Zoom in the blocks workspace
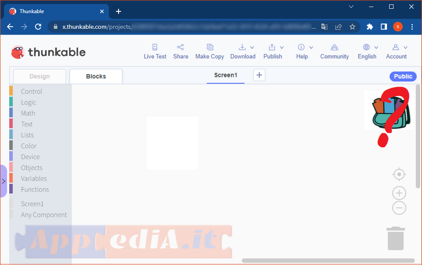This screenshot has height=265, width=422. coord(399,193)
